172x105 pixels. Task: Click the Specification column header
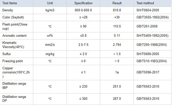tap(83, 3)
